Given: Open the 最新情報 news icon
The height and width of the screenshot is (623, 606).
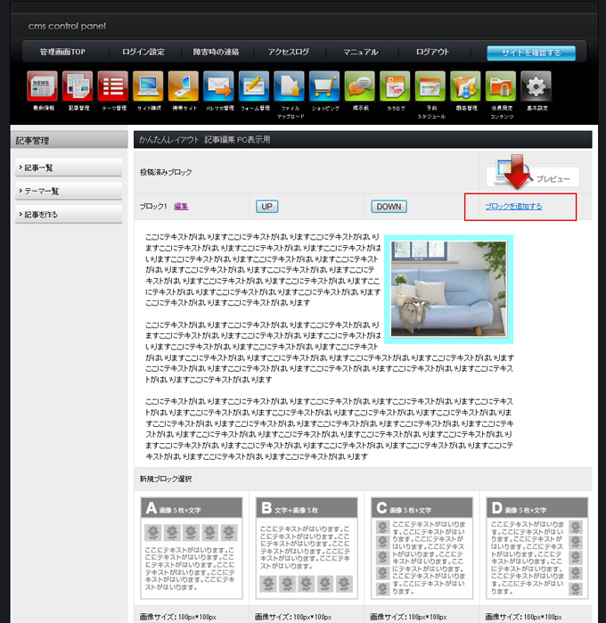Looking at the screenshot, I should click(x=43, y=87).
